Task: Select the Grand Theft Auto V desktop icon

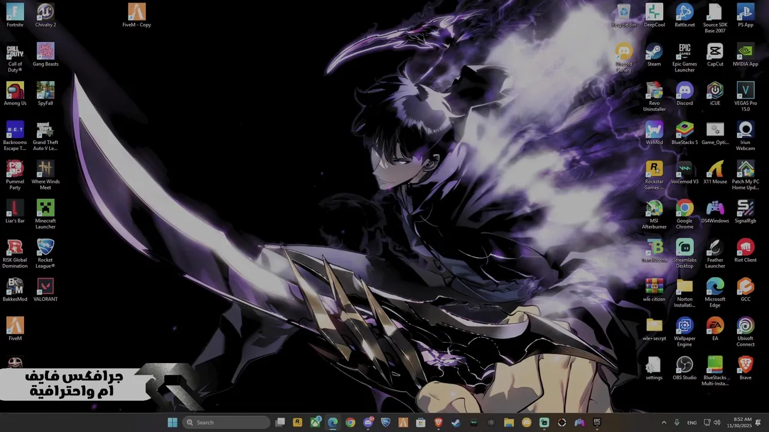Action: (x=46, y=136)
